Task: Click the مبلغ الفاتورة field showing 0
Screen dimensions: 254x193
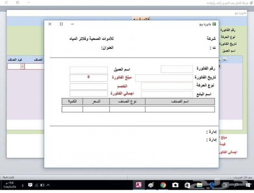Action: pyautogui.click(x=89, y=78)
